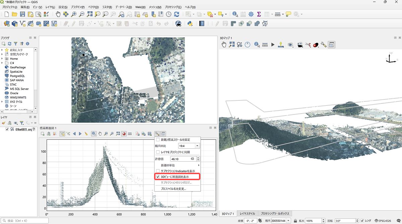Toggle the scale lock icon in status bar

point(295,221)
